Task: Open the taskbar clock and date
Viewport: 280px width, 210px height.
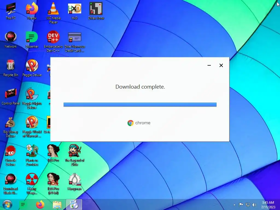Action: 268,205
